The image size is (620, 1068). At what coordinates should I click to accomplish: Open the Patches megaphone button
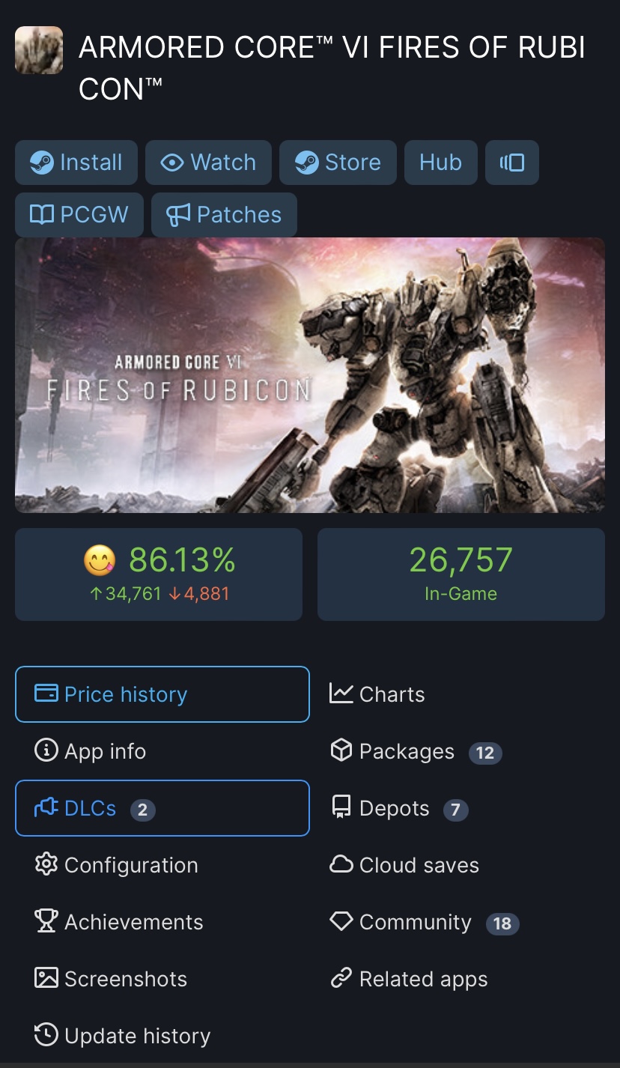click(224, 215)
